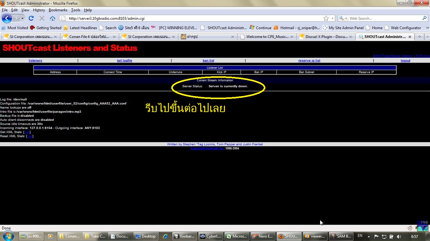Open the recent pages history dropdown arrow

22,19
